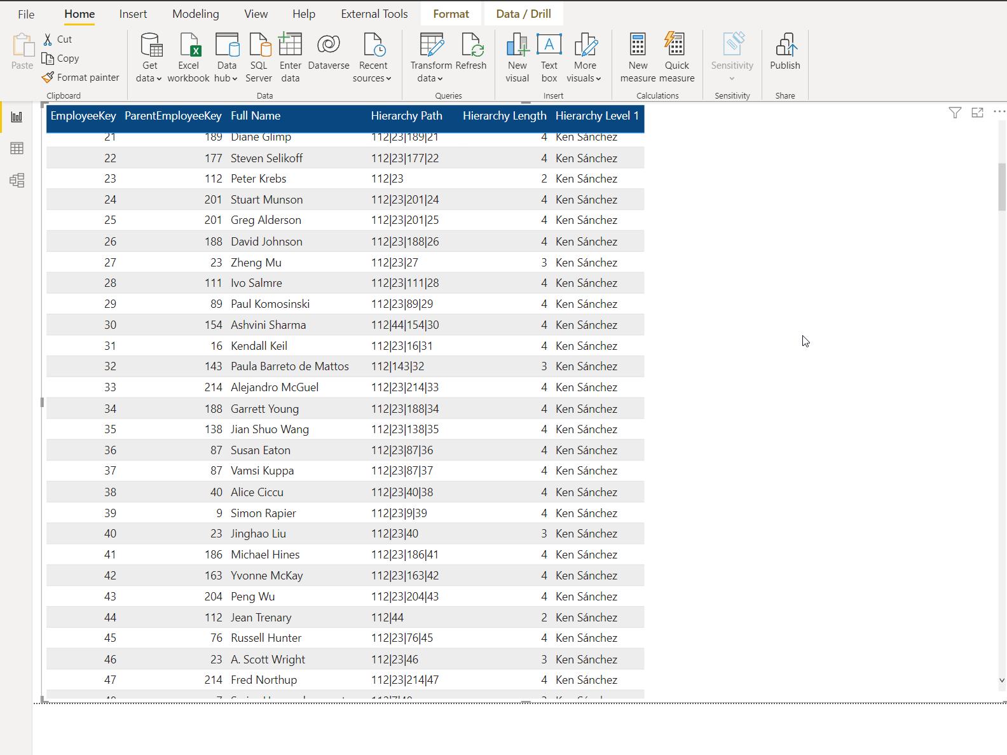
Task: Import an Excel workbook
Action: click(x=189, y=57)
